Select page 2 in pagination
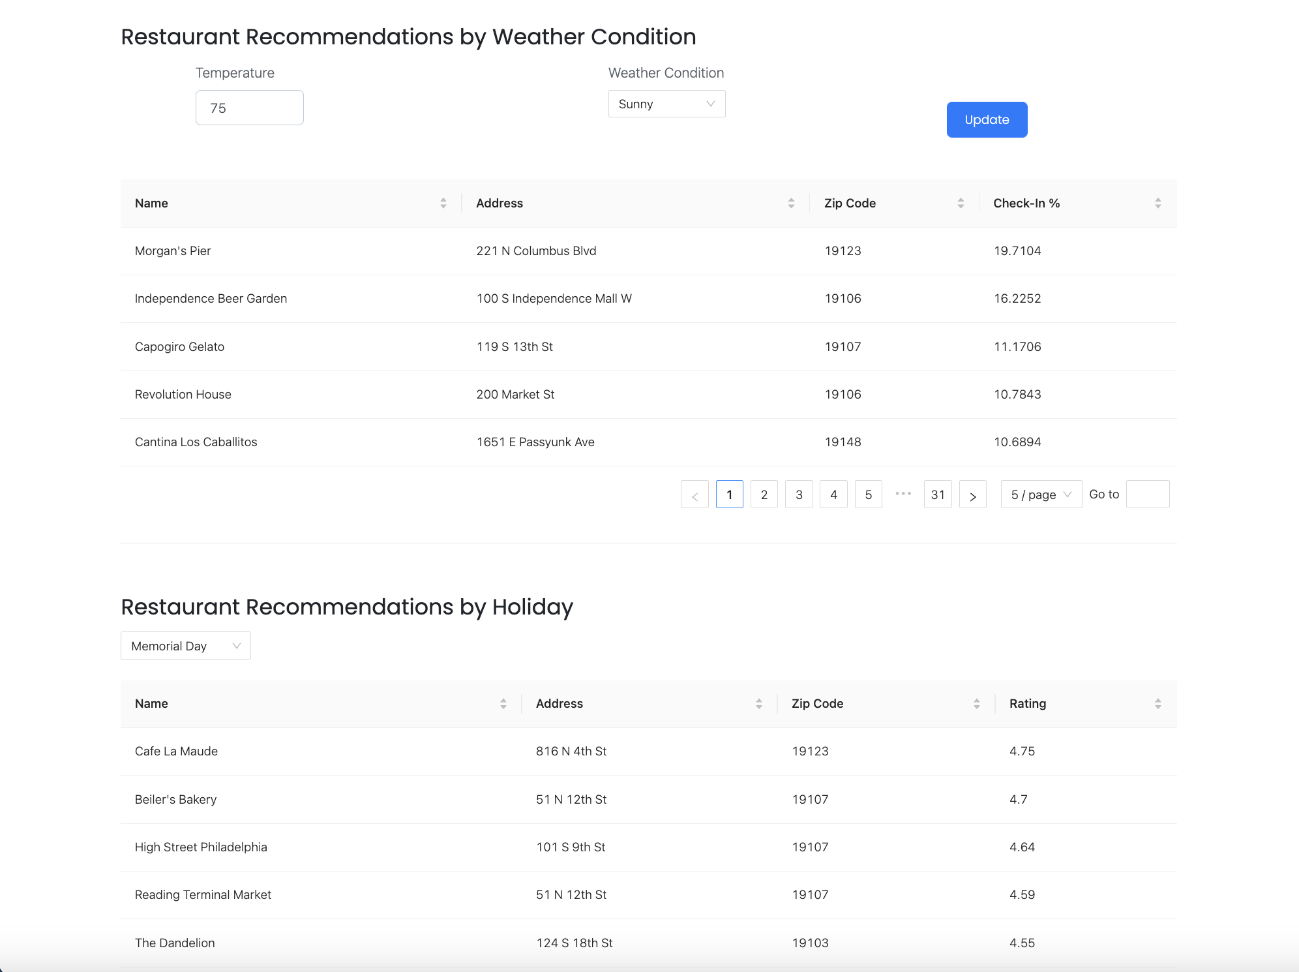The width and height of the screenshot is (1299, 972). (764, 495)
